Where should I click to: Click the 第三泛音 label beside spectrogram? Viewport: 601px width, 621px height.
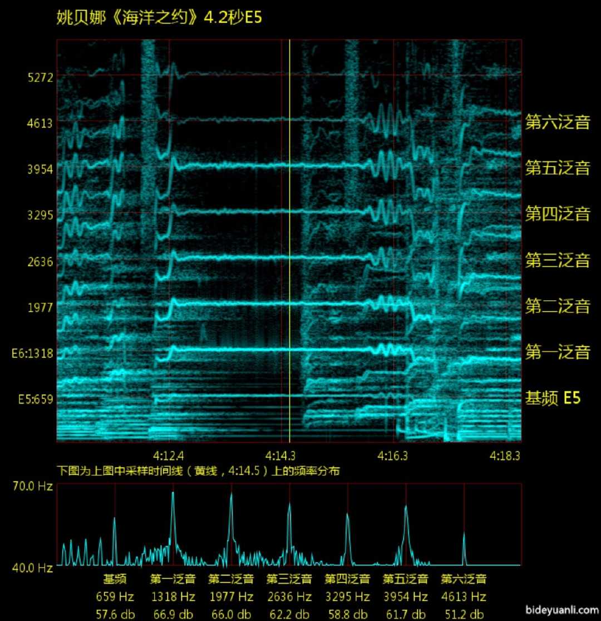[558, 260]
